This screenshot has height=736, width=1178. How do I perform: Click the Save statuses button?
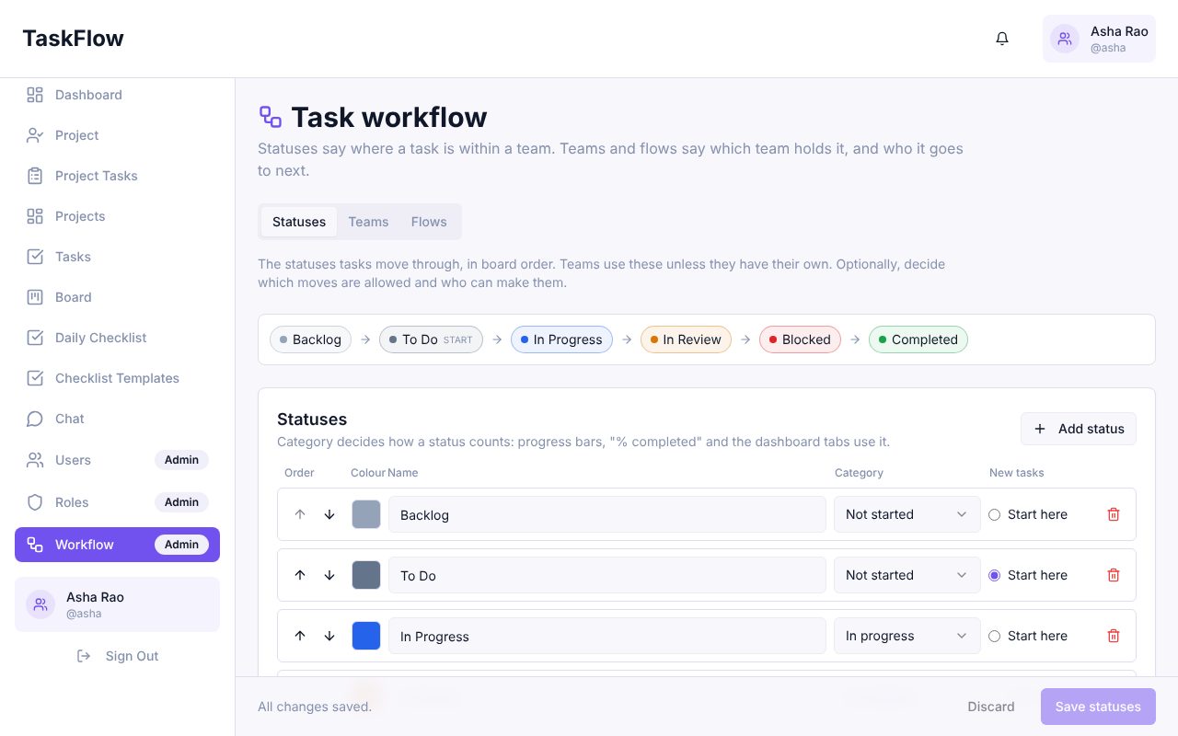pos(1098,707)
